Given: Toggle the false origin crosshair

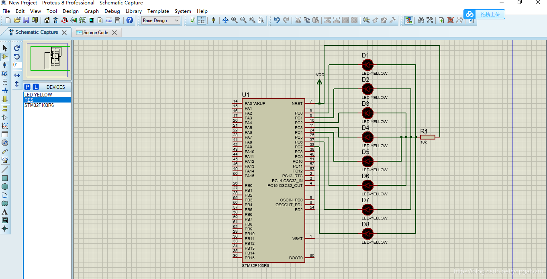Looking at the screenshot, I should pos(214,20).
